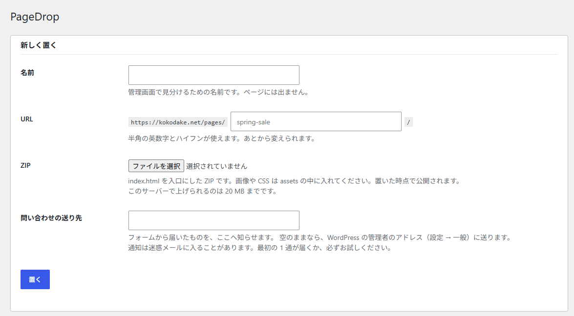
Task: Click the hint フォームから届いたものを、ここへ知らせます
Action: (319, 237)
